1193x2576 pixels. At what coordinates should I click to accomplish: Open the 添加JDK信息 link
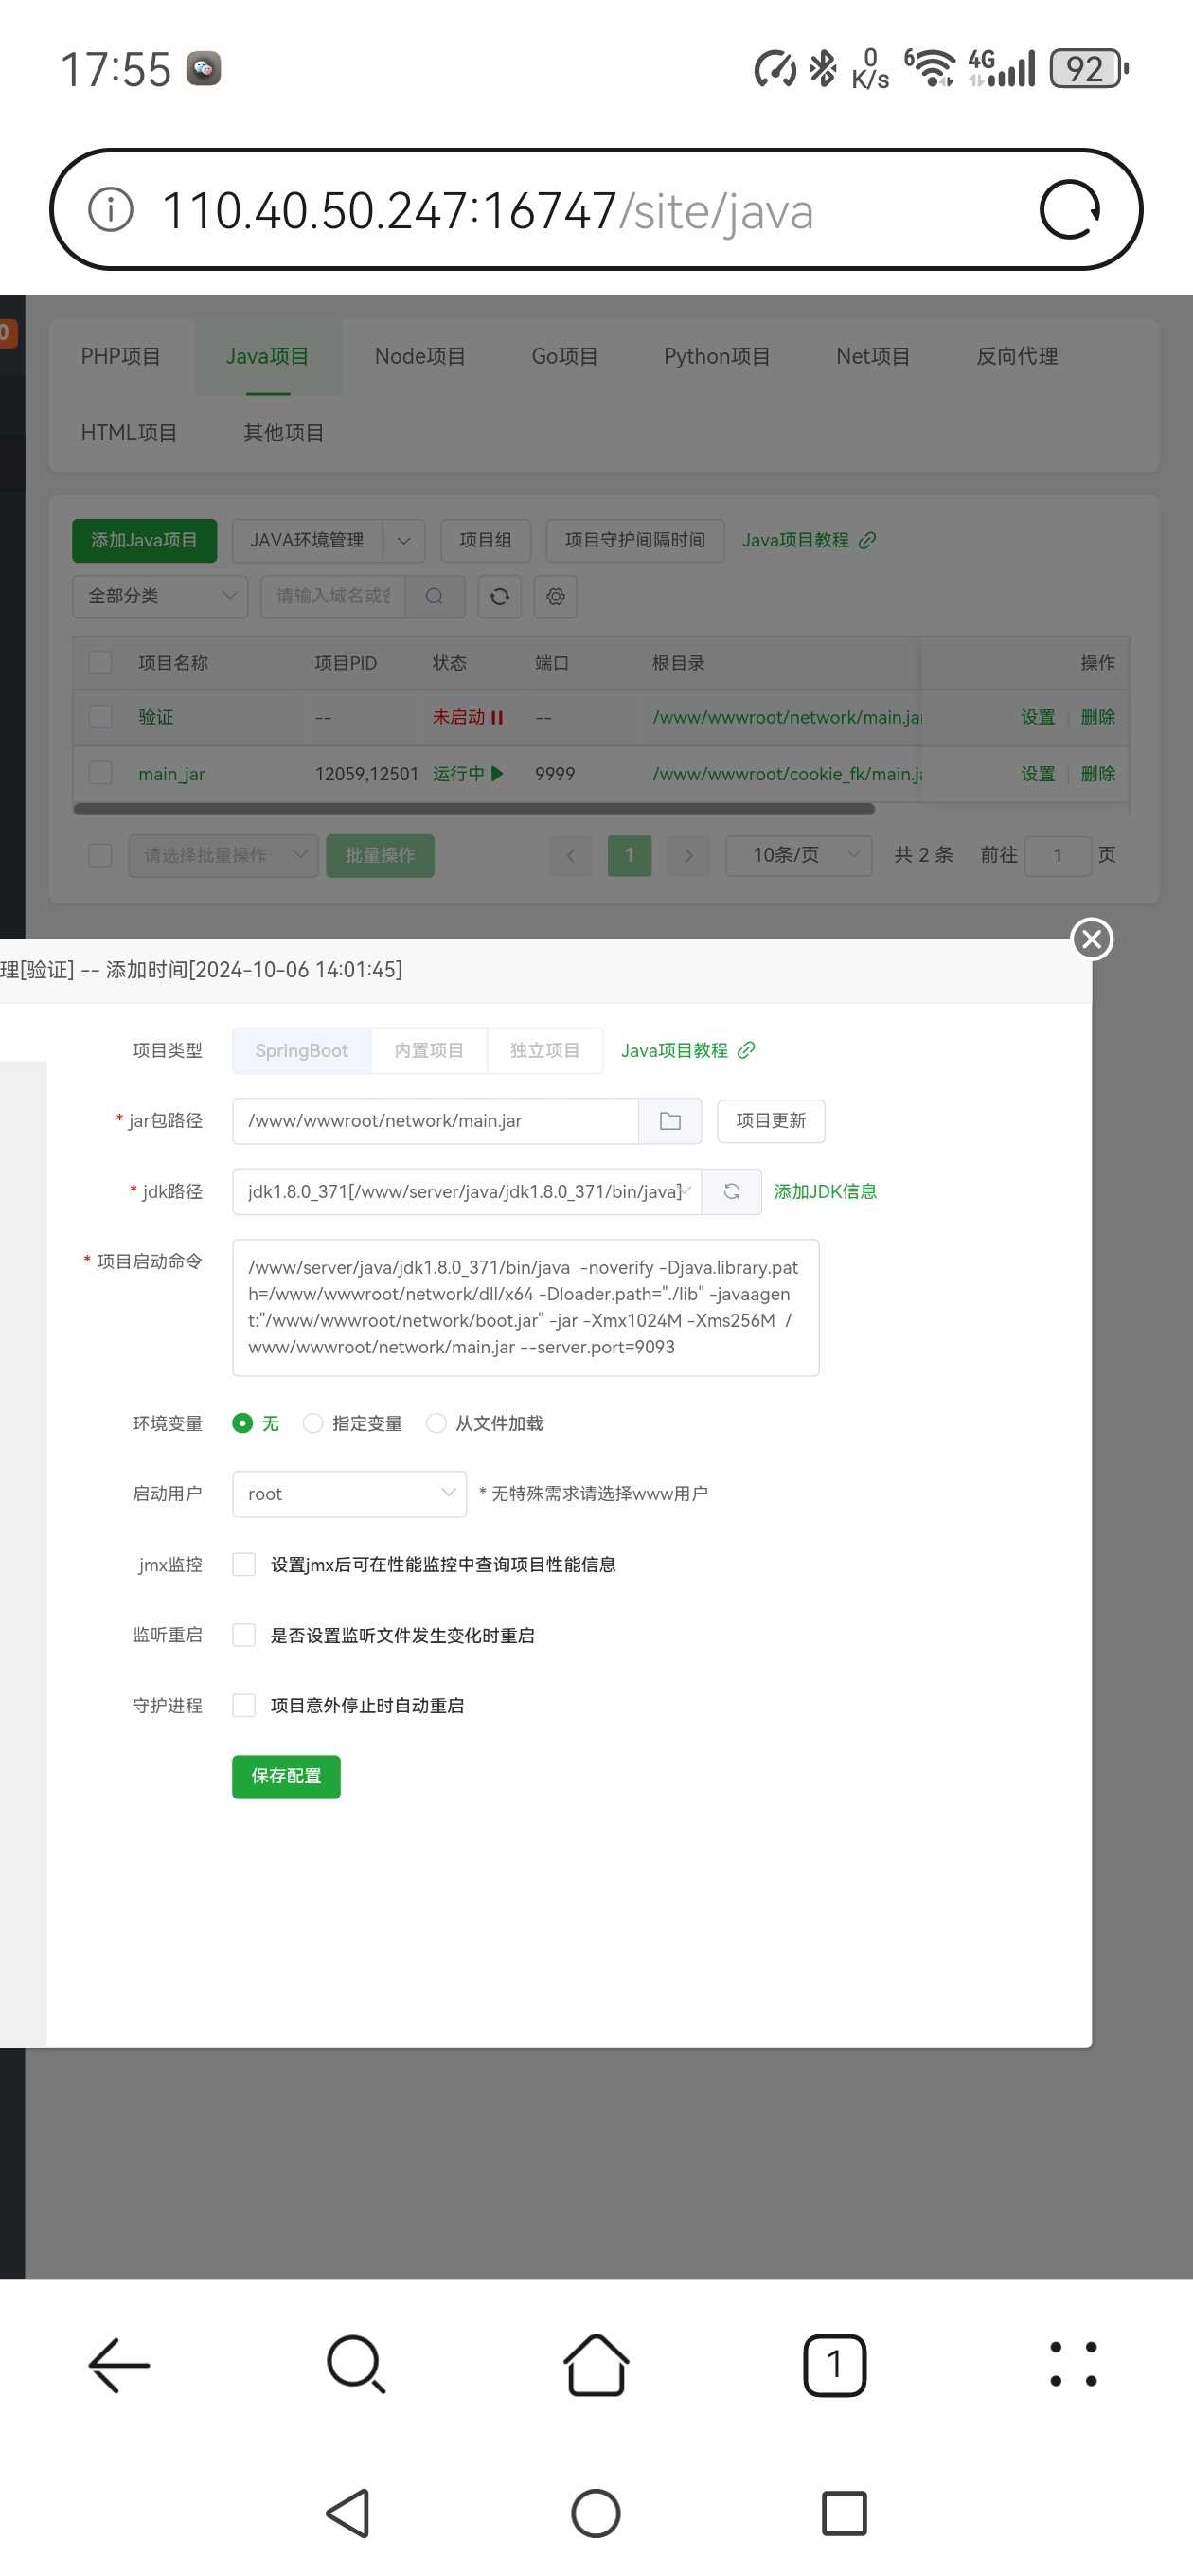(825, 1192)
